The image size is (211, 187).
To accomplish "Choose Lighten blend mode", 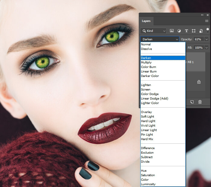I will [163, 85].
